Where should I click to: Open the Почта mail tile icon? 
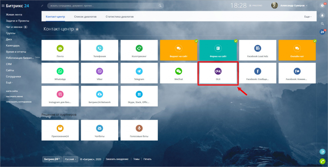pos(60,49)
